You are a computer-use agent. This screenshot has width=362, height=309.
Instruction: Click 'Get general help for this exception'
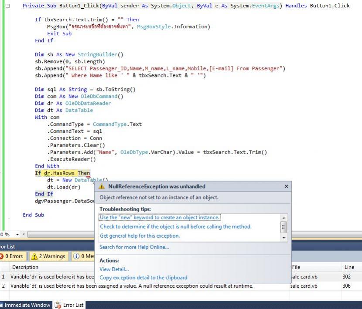[x=140, y=236]
